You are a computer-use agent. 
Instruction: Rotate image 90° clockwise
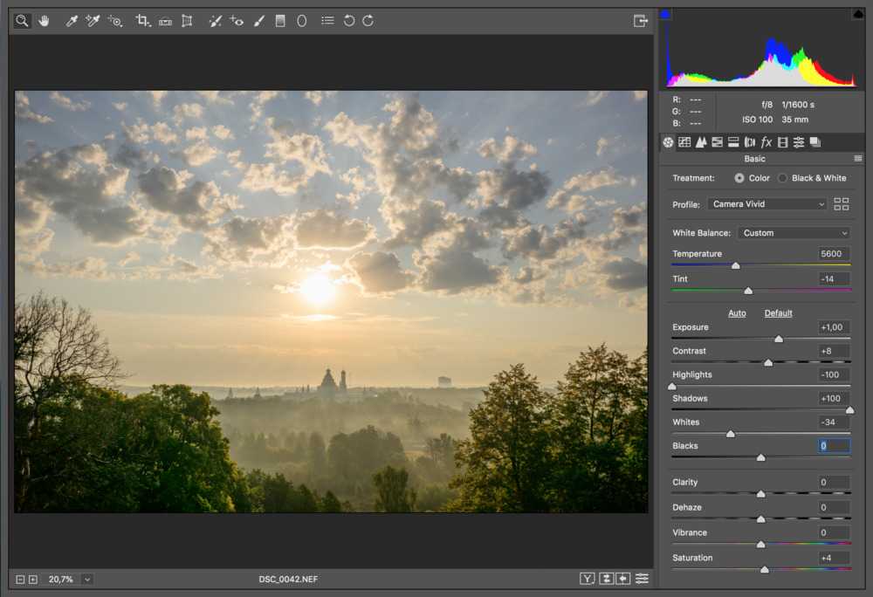pyautogui.click(x=368, y=21)
